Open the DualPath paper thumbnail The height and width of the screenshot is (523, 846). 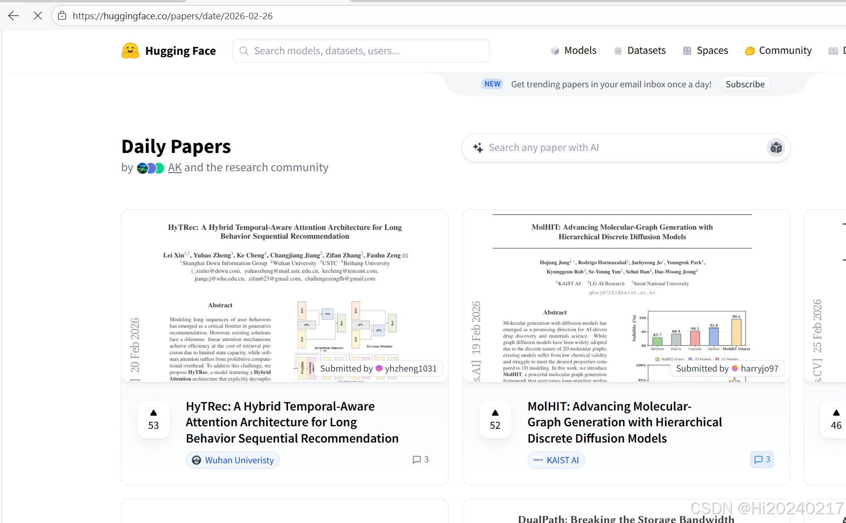(626, 512)
